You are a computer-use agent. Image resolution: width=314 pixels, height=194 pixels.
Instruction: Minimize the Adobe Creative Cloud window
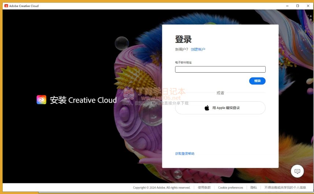click(287, 6)
